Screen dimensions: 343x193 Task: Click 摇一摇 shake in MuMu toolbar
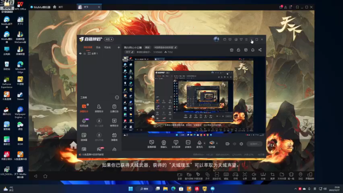[x=291, y=176]
